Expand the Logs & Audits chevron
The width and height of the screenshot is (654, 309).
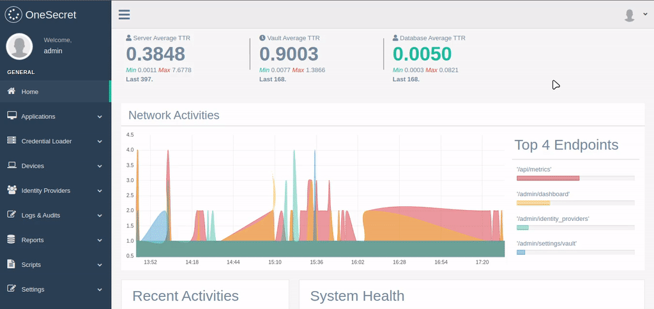(100, 216)
